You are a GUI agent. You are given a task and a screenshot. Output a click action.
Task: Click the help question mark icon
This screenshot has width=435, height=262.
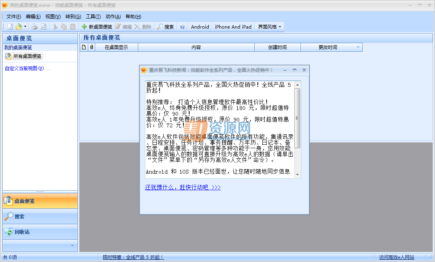(x=182, y=27)
